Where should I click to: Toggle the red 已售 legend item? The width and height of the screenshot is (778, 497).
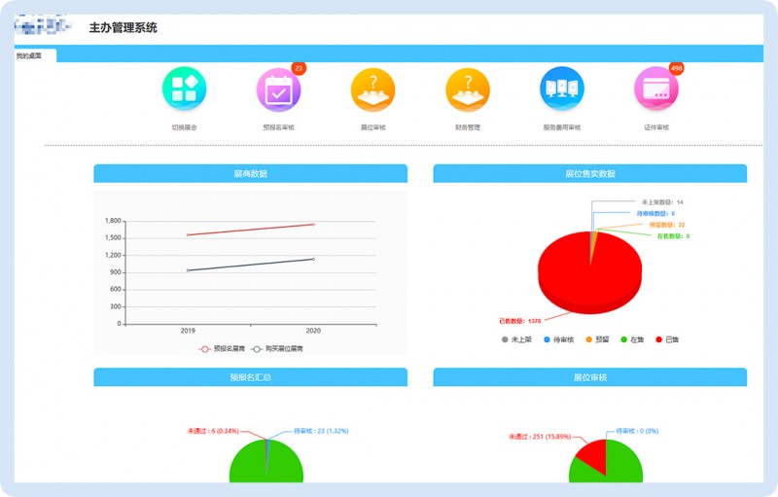click(667, 339)
